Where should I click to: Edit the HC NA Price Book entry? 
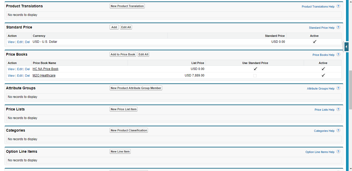click(x=20, y=69)
